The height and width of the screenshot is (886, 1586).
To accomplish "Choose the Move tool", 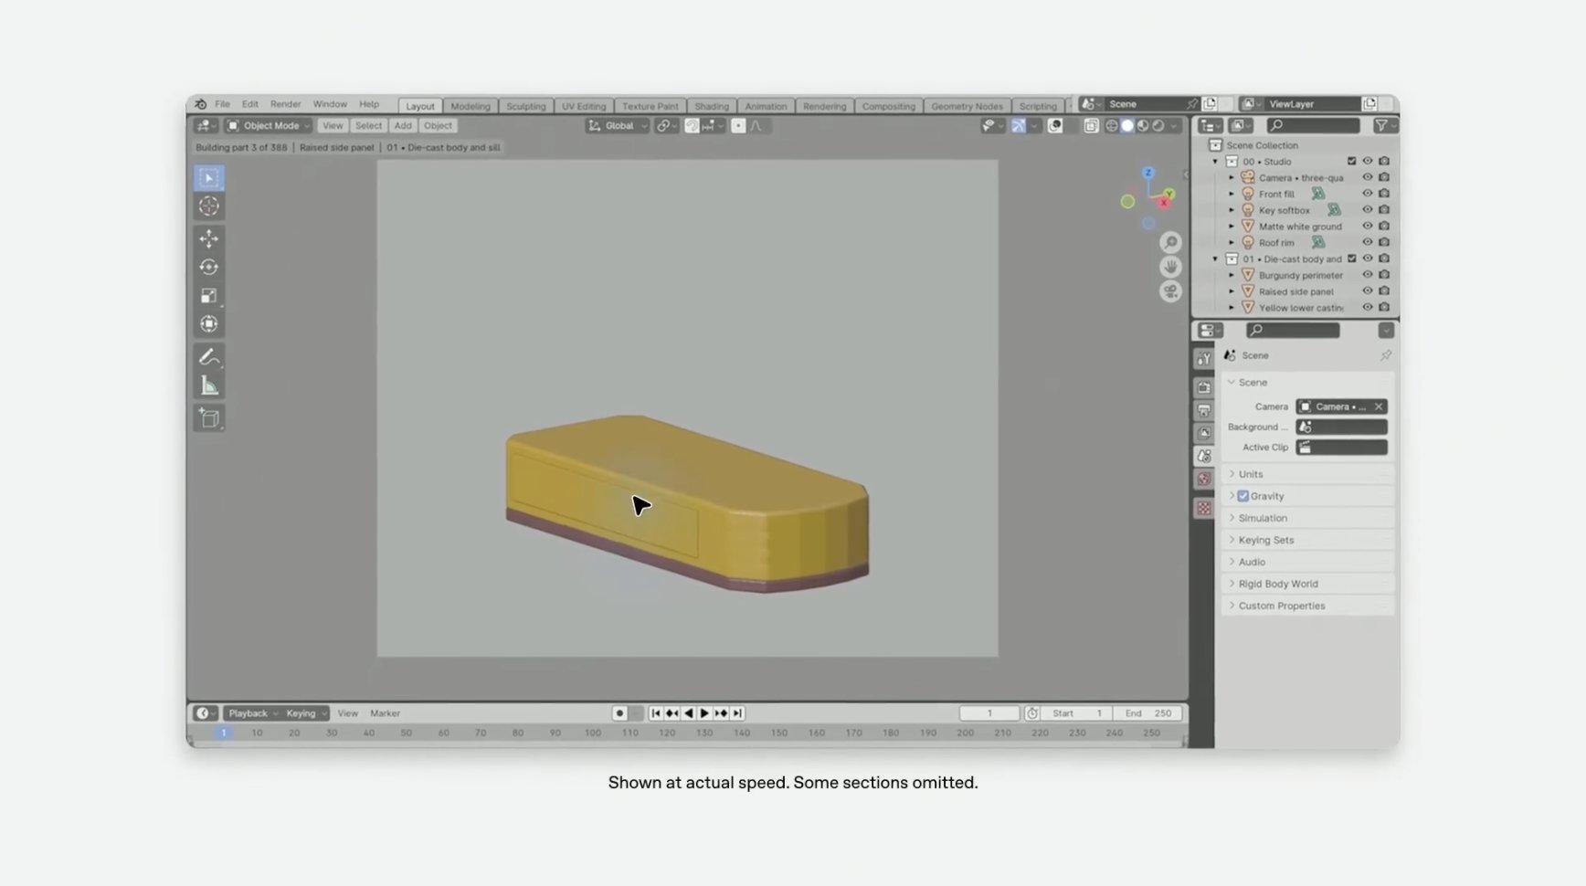I will (x=209, y=238).
